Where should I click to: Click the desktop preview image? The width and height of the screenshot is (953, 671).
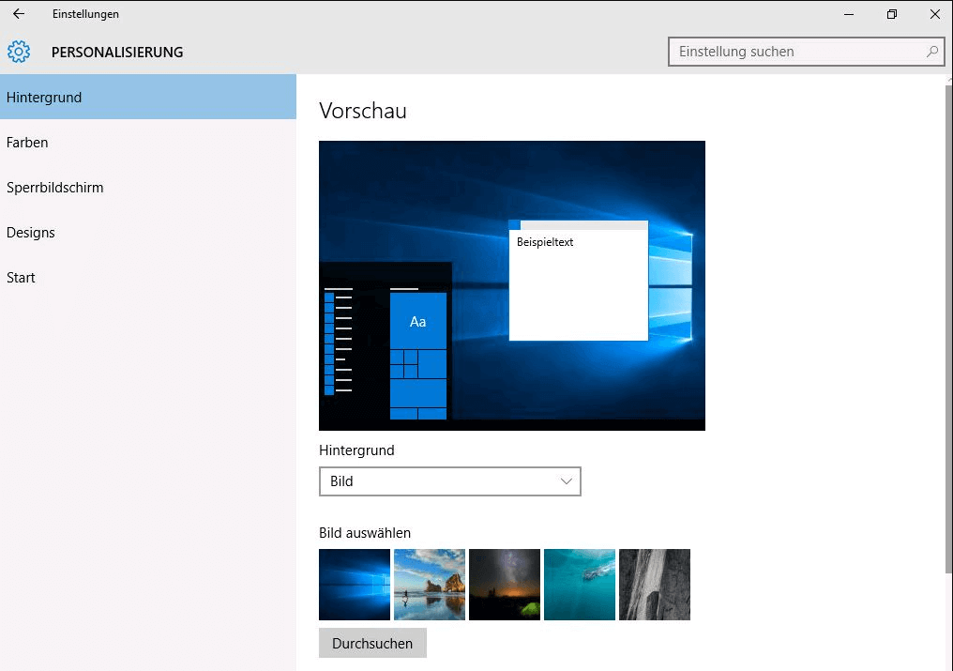tap(512, 286)
